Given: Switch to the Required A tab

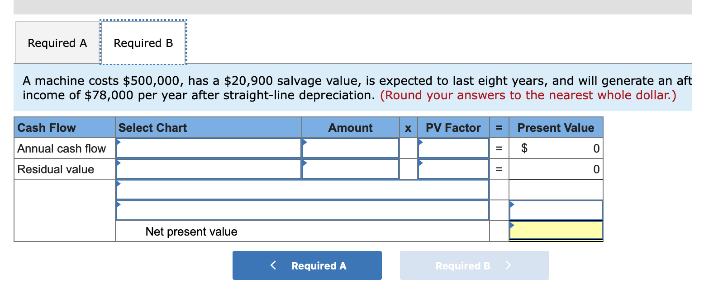Looking at the screenshot, I should pyautogui.click(x=56, y=42).
